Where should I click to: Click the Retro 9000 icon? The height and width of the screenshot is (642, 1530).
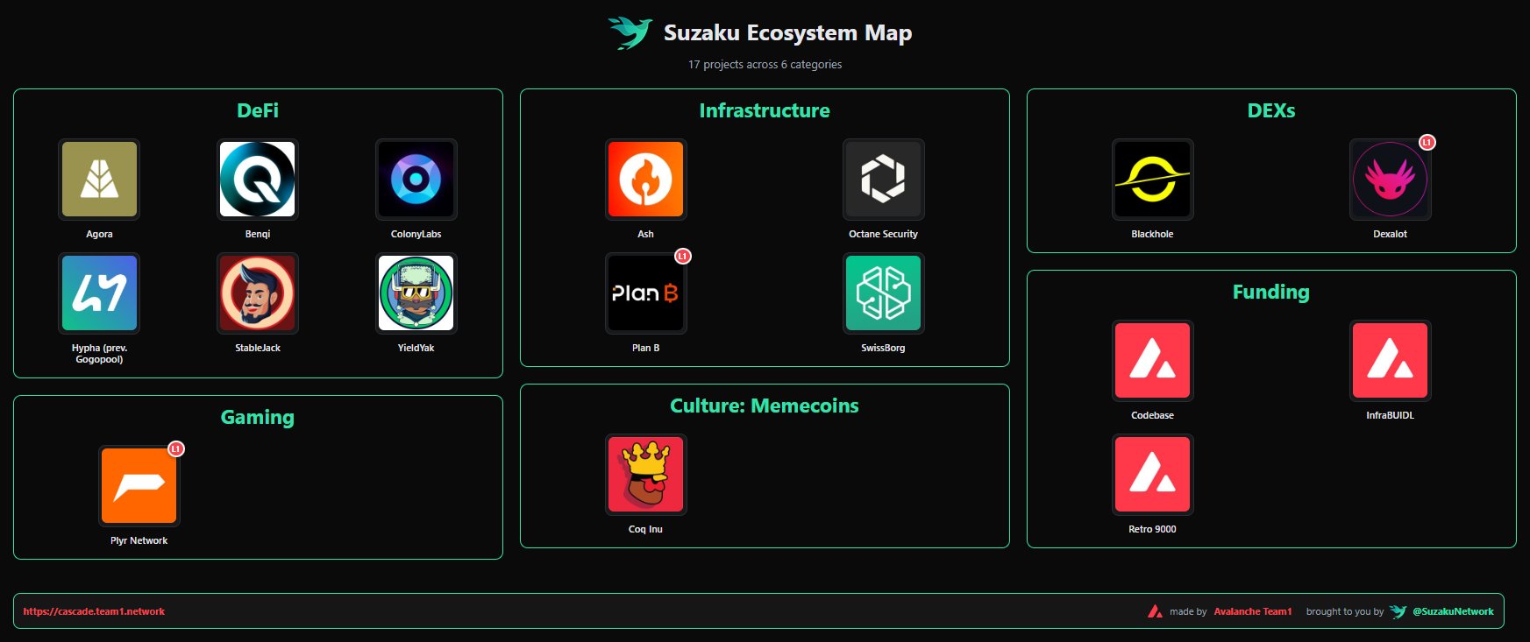tap(1153, 475)
